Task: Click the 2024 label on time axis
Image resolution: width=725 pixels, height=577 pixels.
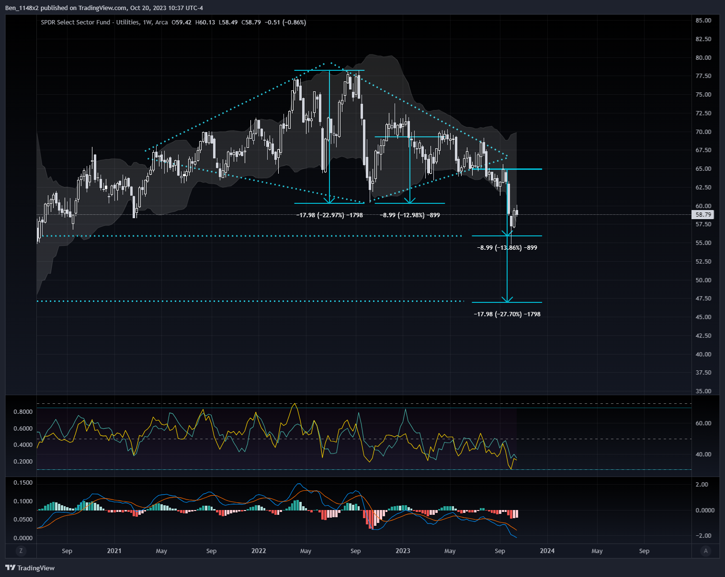Action: [x=547, y=551]
